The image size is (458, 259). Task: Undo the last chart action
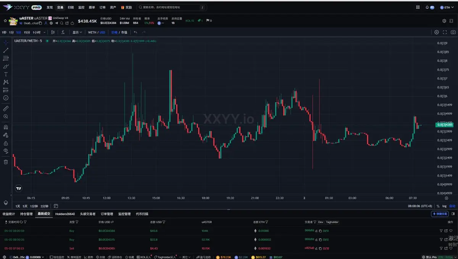(135, 32)
